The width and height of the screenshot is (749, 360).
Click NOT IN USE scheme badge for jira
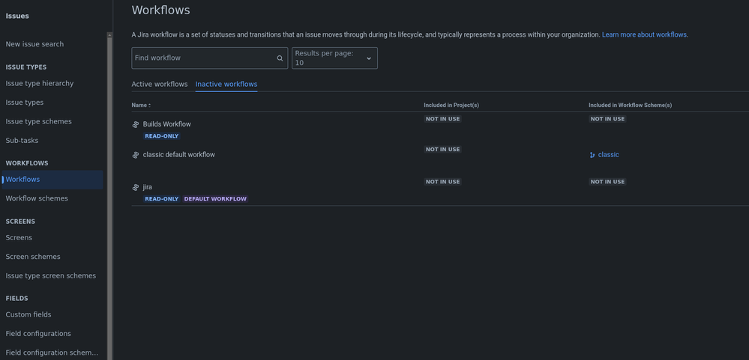(607, 182)
